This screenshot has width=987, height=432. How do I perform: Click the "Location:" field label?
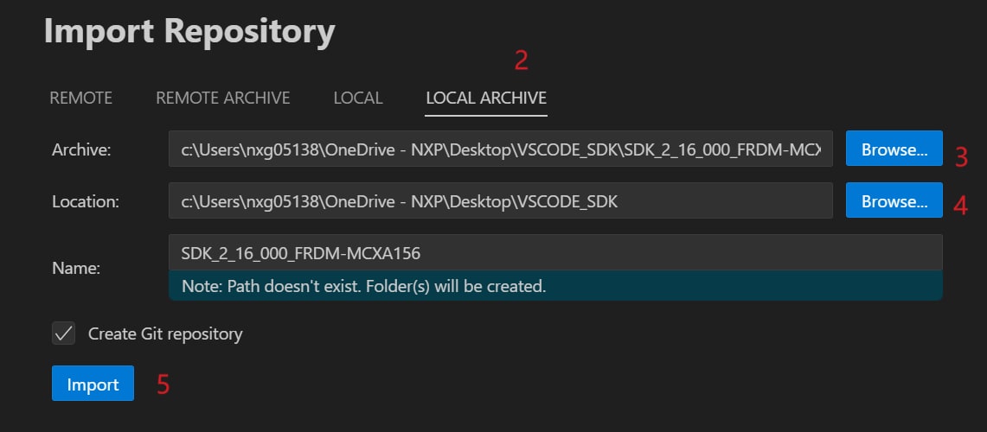click(85, 201)
